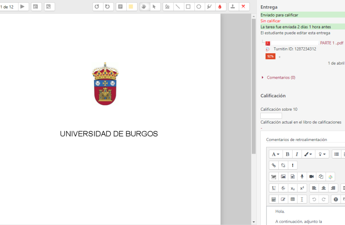Align feedback text left

pos(314,188)
